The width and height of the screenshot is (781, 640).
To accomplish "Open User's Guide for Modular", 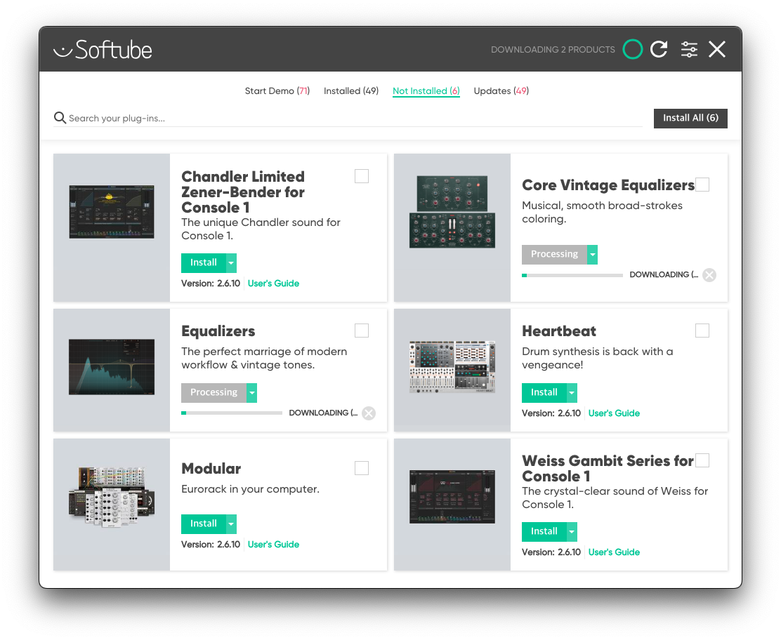I will pyautogui.click(x=273, y=545).
